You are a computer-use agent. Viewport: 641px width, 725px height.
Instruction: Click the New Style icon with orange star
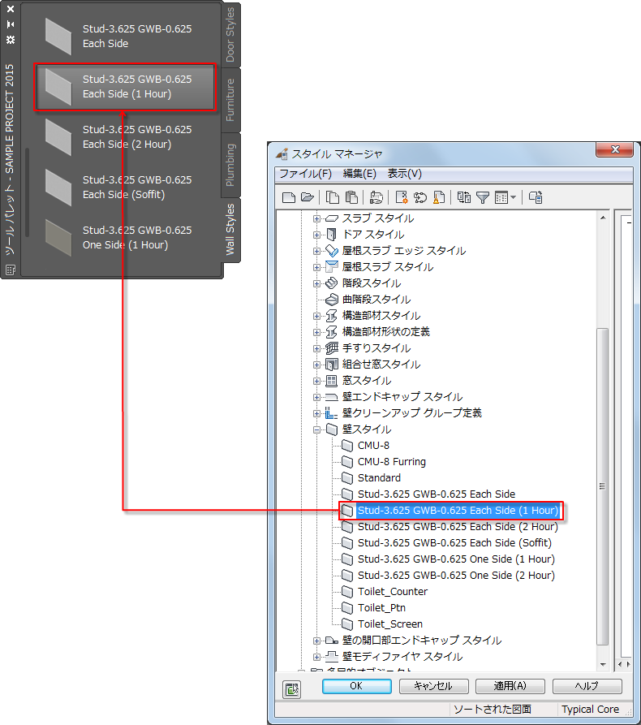[402, 197]
